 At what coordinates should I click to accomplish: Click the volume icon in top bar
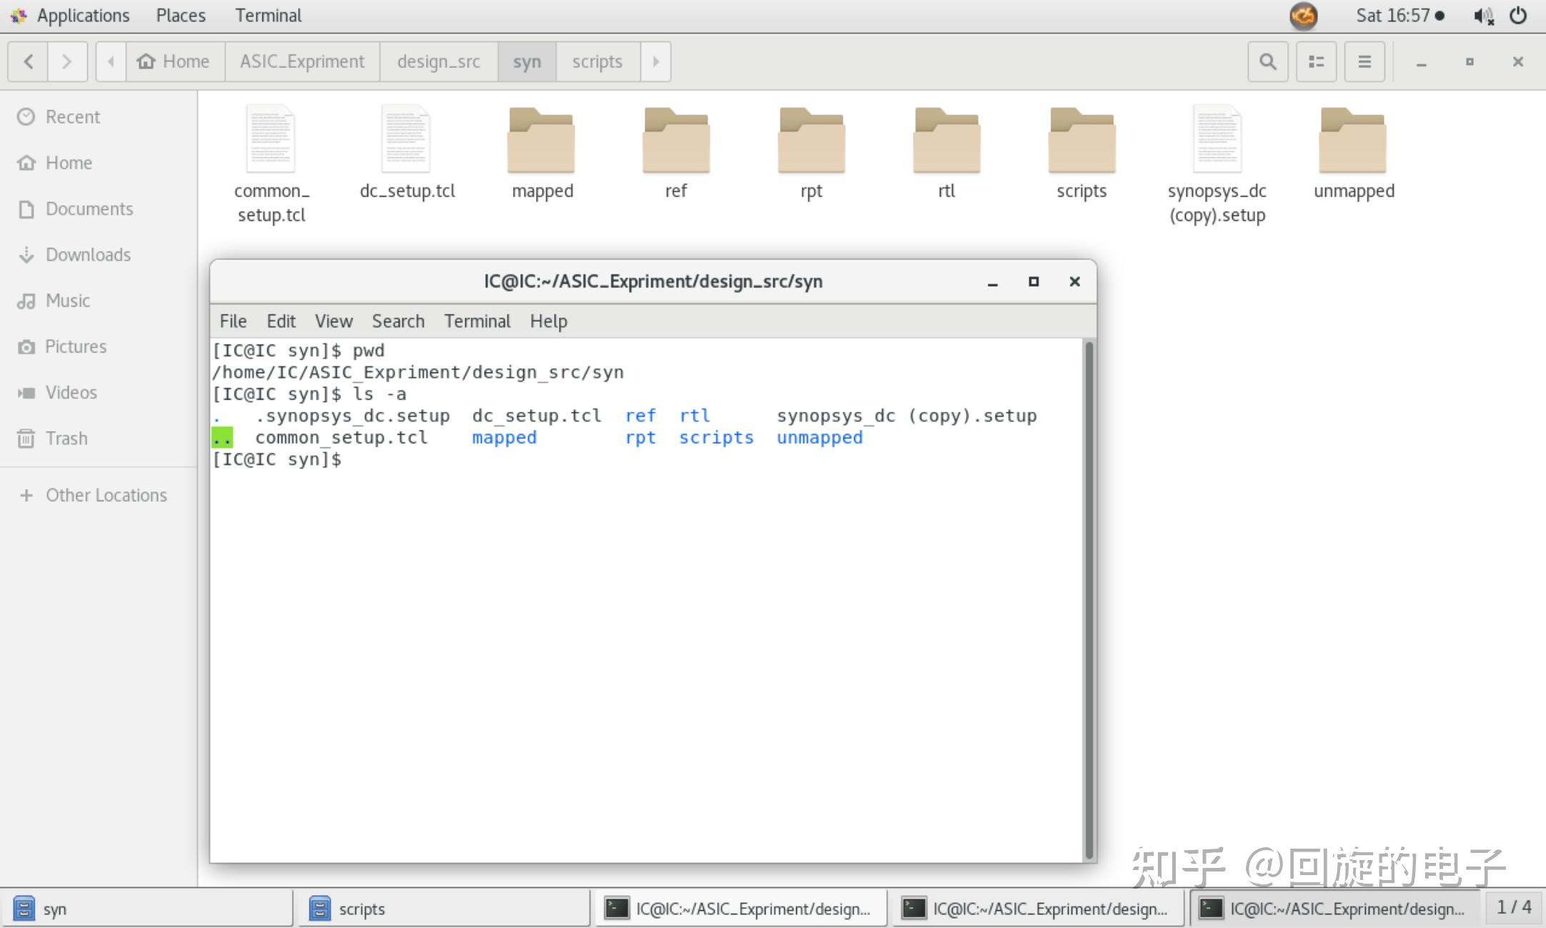click(x=1482, y=16)
